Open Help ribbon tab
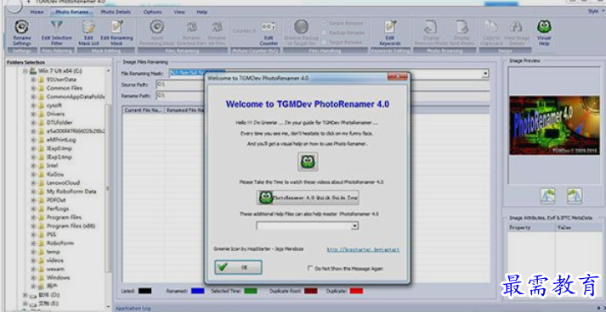This screenshot has height=312, width=606. [202, 12]
